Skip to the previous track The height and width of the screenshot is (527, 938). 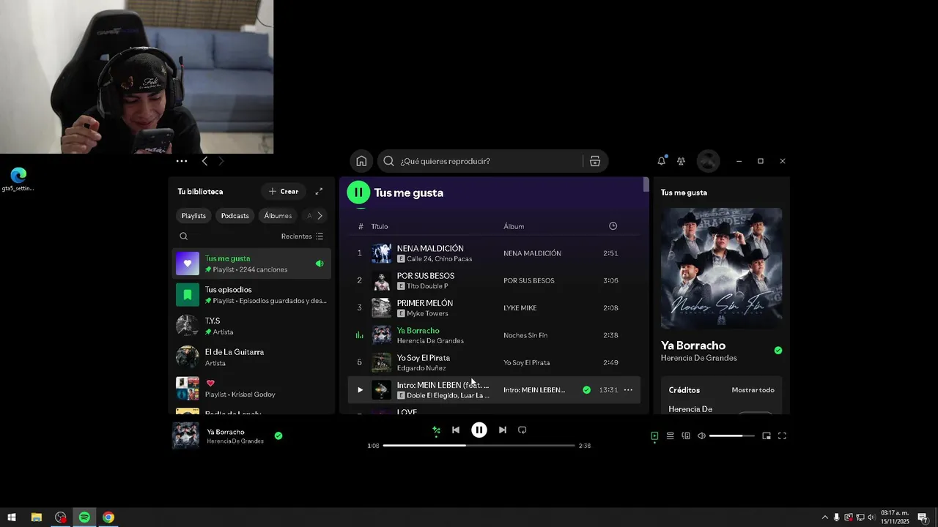[456, 430]
